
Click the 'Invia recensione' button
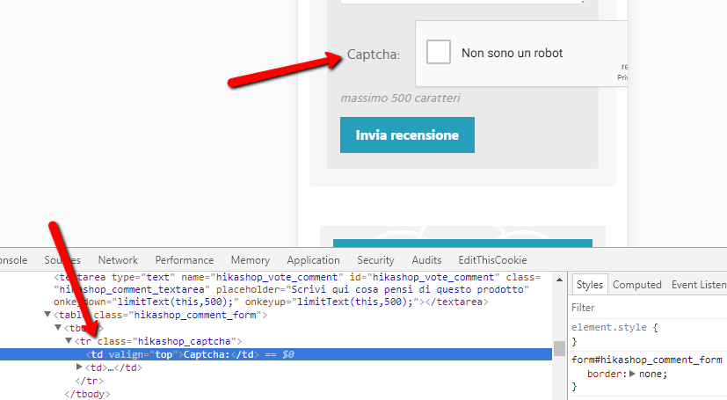[x=407, y=135]
